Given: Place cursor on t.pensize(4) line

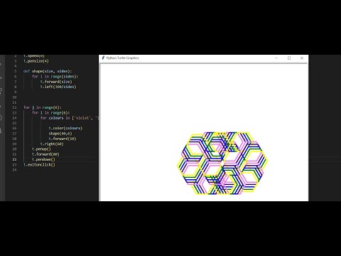Looking at the screenshot, I should [x=36, y=61].
